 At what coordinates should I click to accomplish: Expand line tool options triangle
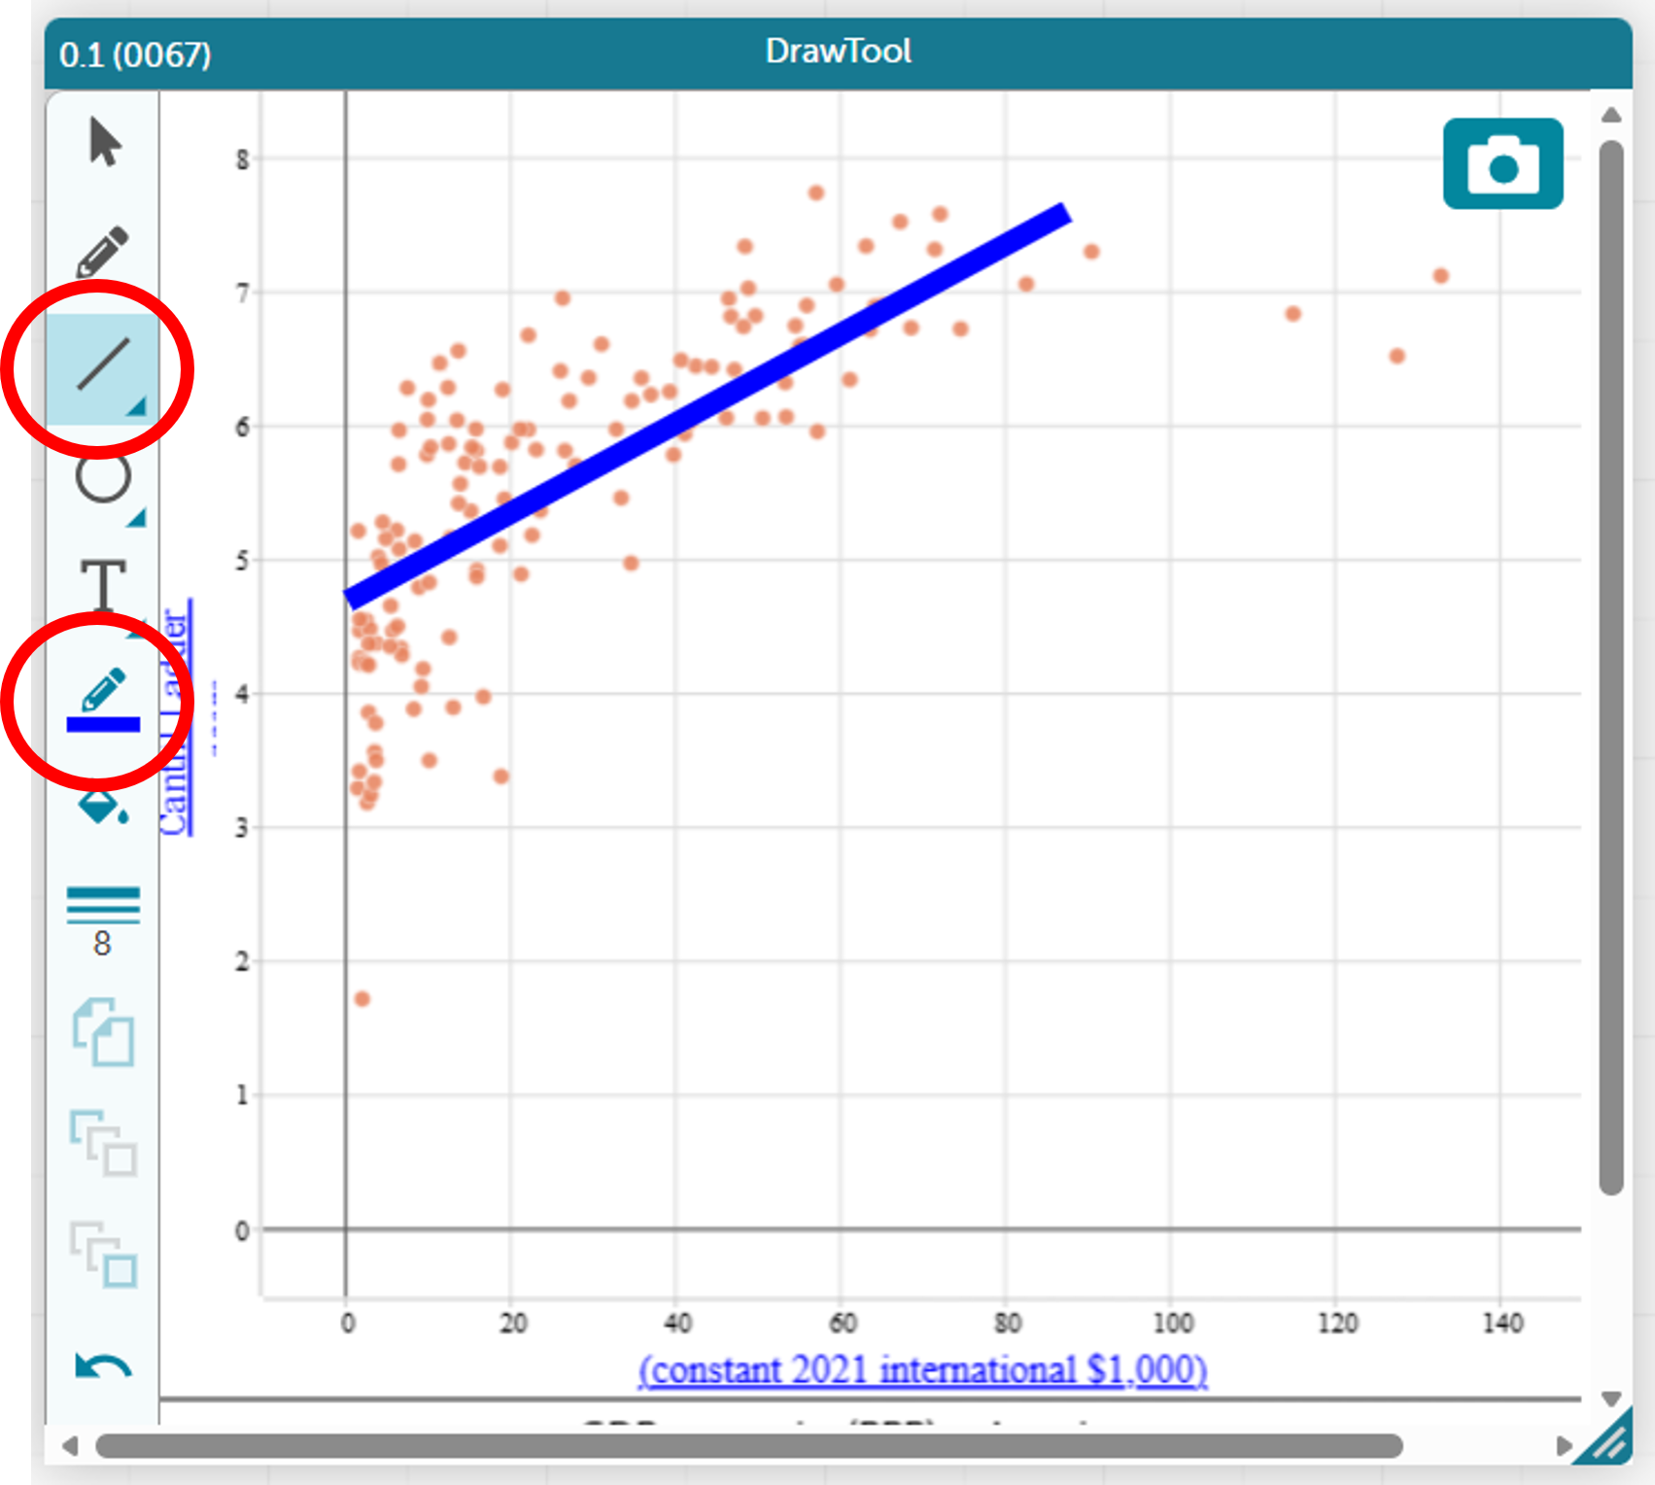(x=136, y=407)
